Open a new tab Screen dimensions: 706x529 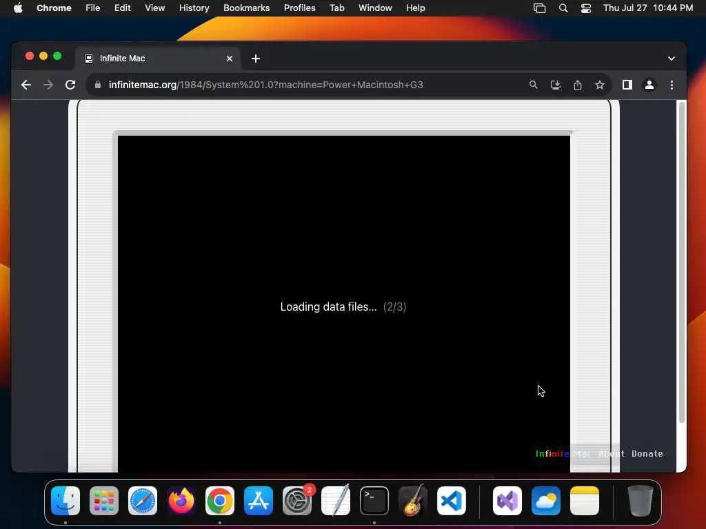tap(256, 59)
